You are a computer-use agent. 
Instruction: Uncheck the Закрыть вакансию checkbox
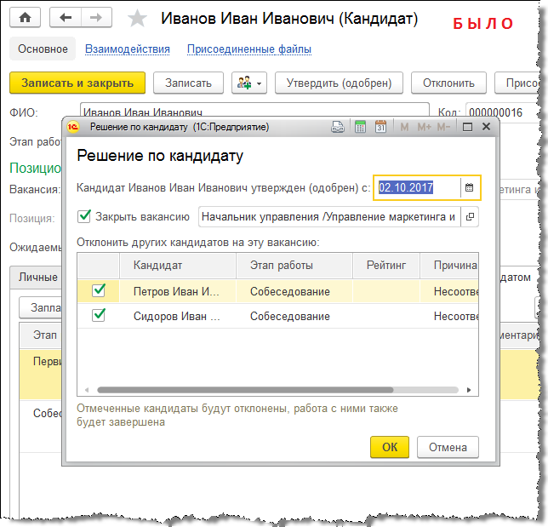pos(84,216)
